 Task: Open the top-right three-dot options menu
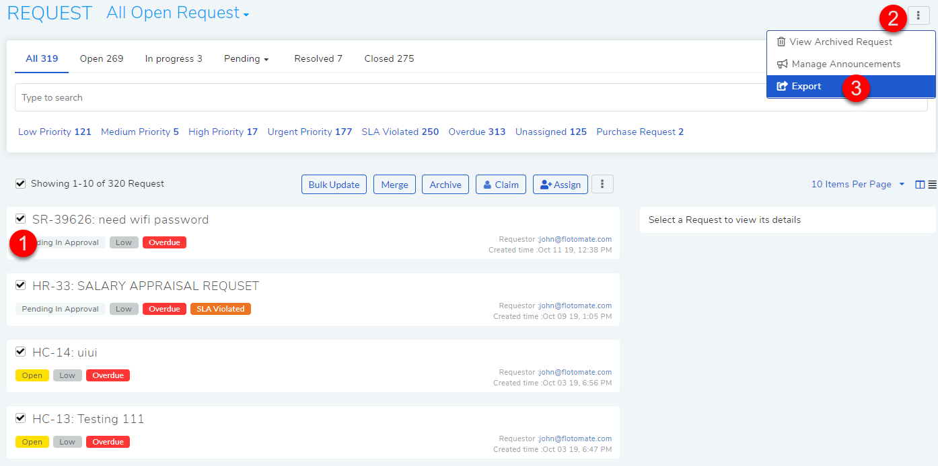pyautogui.click(x=918, y=15)
